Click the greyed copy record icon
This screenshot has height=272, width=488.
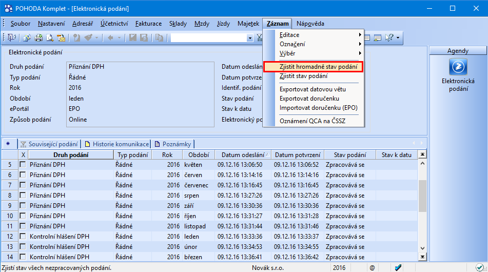click(x=159, y=37)
